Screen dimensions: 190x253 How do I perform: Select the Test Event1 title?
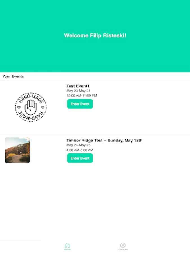(x=78, y=86)
